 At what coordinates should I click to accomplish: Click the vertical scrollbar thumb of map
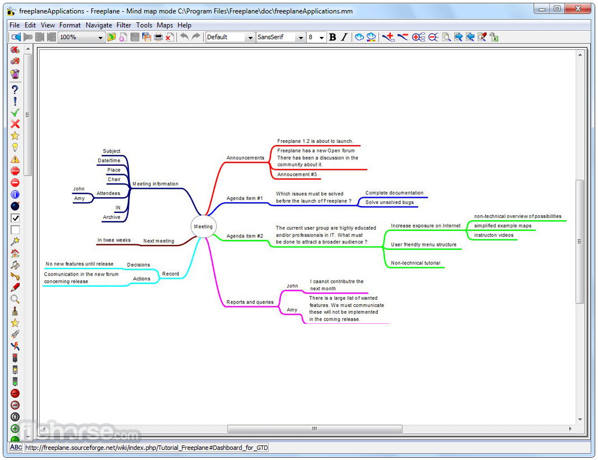point(580,241)
